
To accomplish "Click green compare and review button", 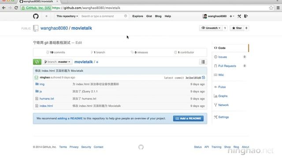I will [x=37, y=62].
